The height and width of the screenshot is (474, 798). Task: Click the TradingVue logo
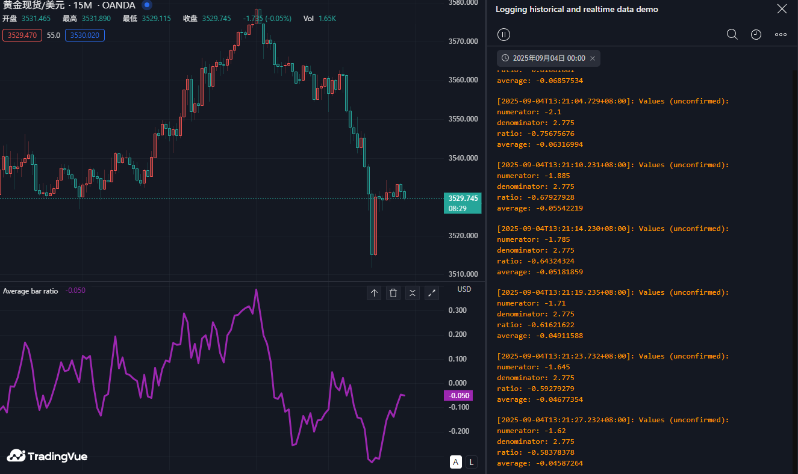pos(47,457)
